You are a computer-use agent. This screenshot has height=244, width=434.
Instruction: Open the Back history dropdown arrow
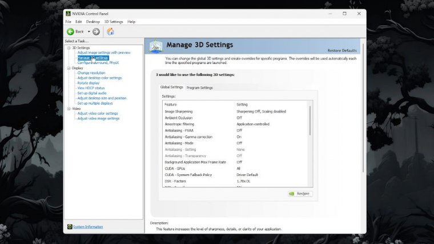(x=87, y=31)
